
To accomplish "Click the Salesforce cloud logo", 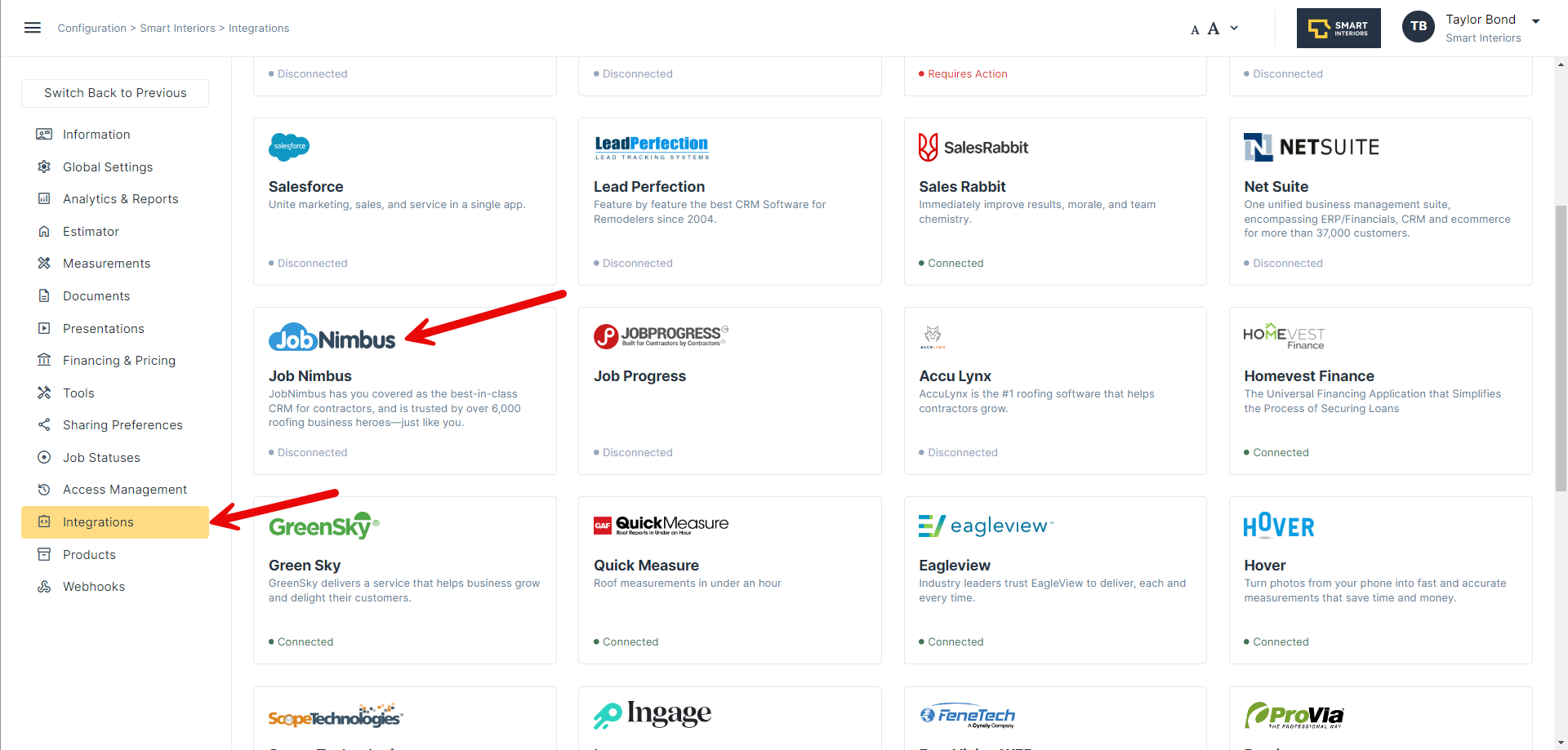I will 289,147.
